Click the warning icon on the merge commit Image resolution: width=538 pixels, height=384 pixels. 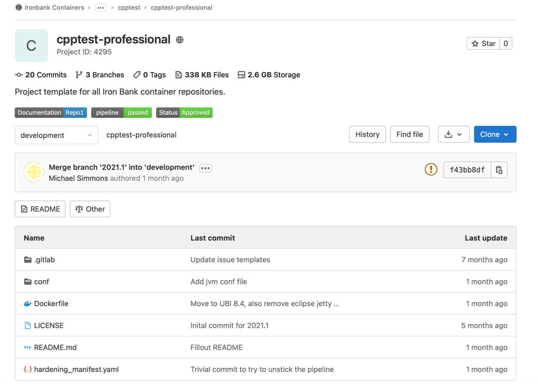[x=431, y=169]
